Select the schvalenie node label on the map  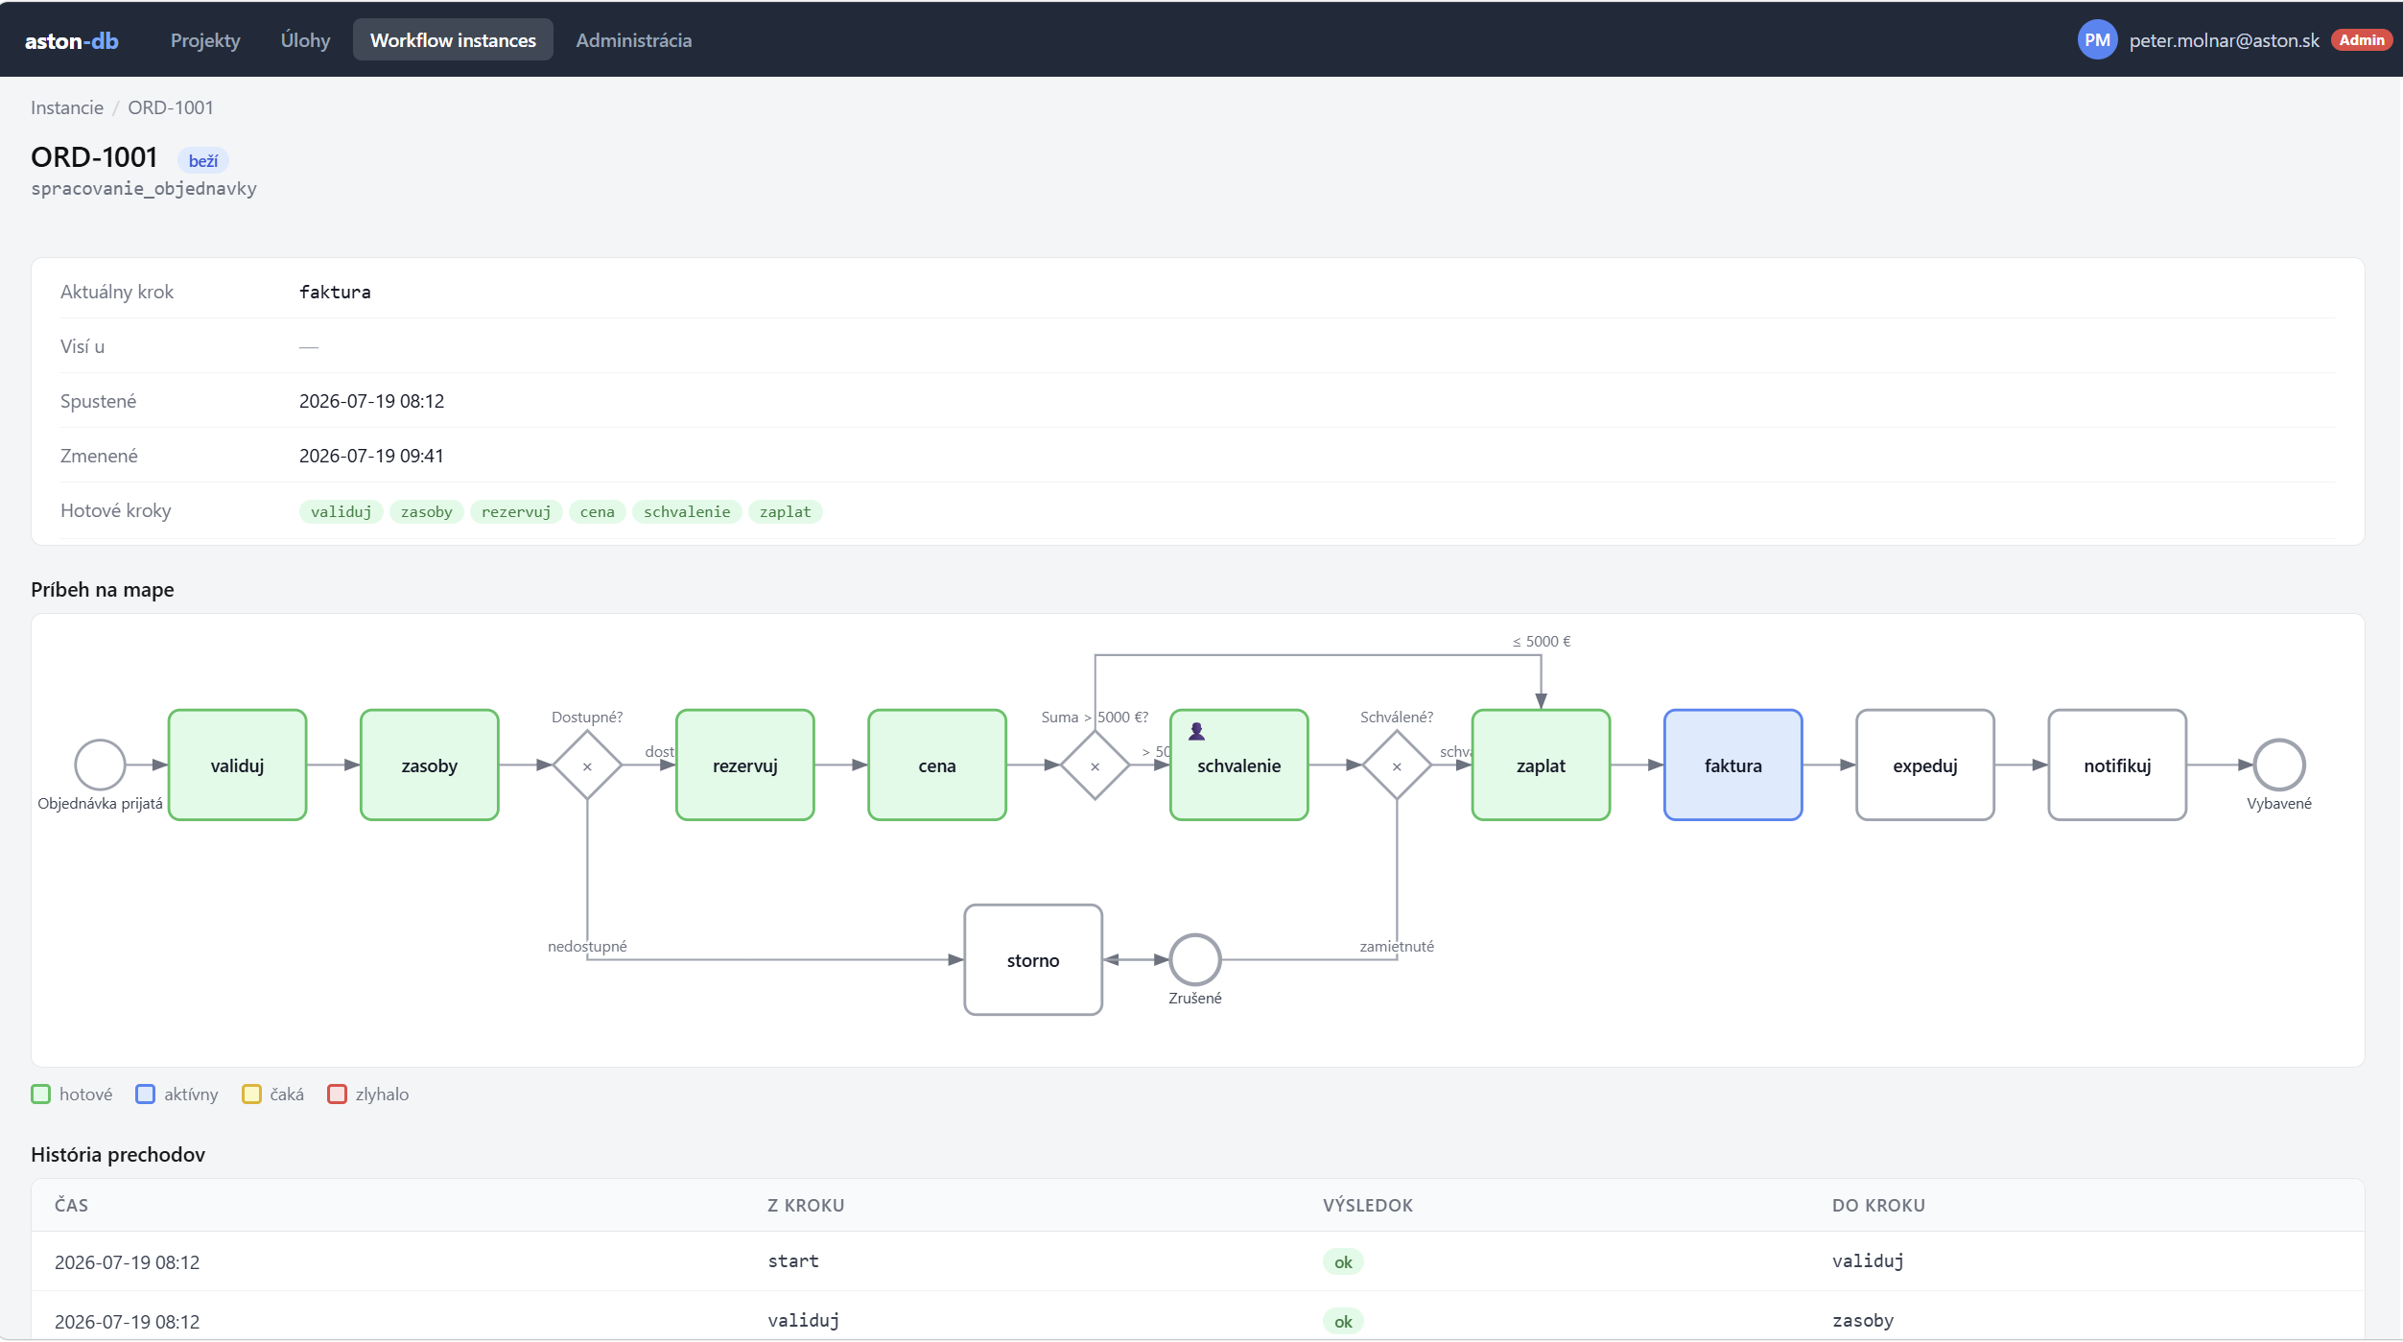point(1238,766)
